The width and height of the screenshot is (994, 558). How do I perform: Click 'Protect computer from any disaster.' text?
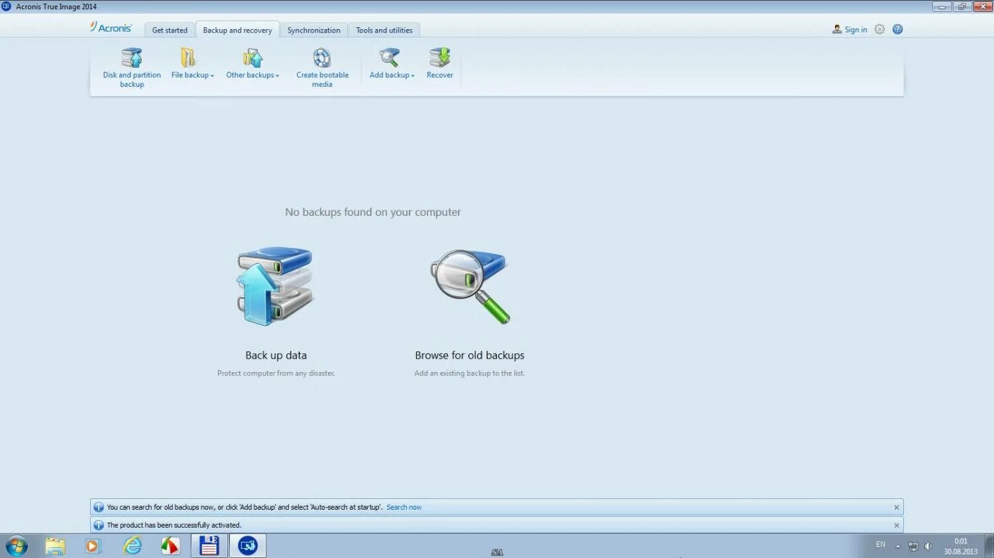pyautogui.click(x=276, y=373)
